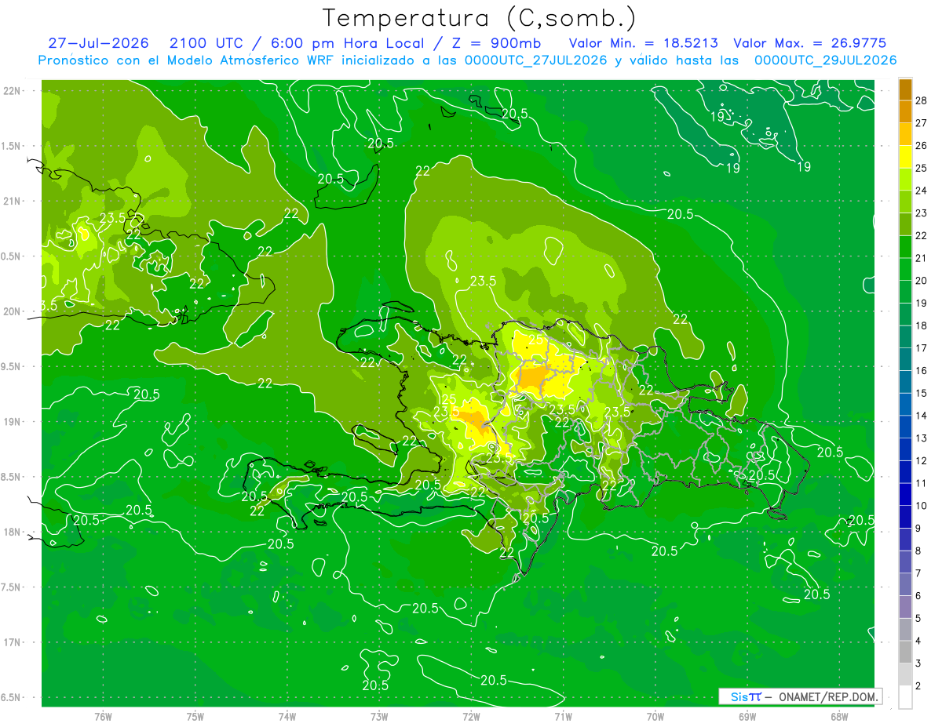Click "Valor Max. = 26.9775" in header
The image size is (942, 727).
click(810, 43)
